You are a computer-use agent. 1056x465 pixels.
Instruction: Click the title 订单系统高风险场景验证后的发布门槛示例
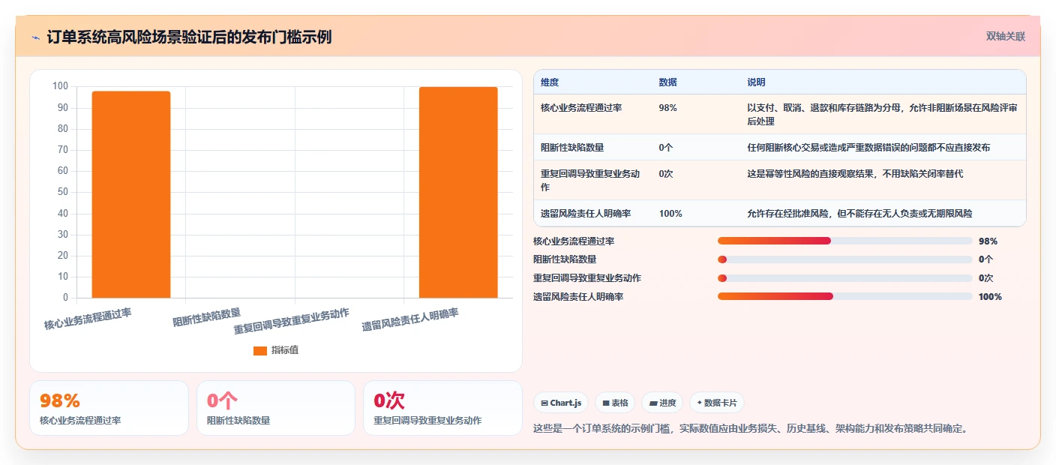pyautogui.click(x=189, y=37)
